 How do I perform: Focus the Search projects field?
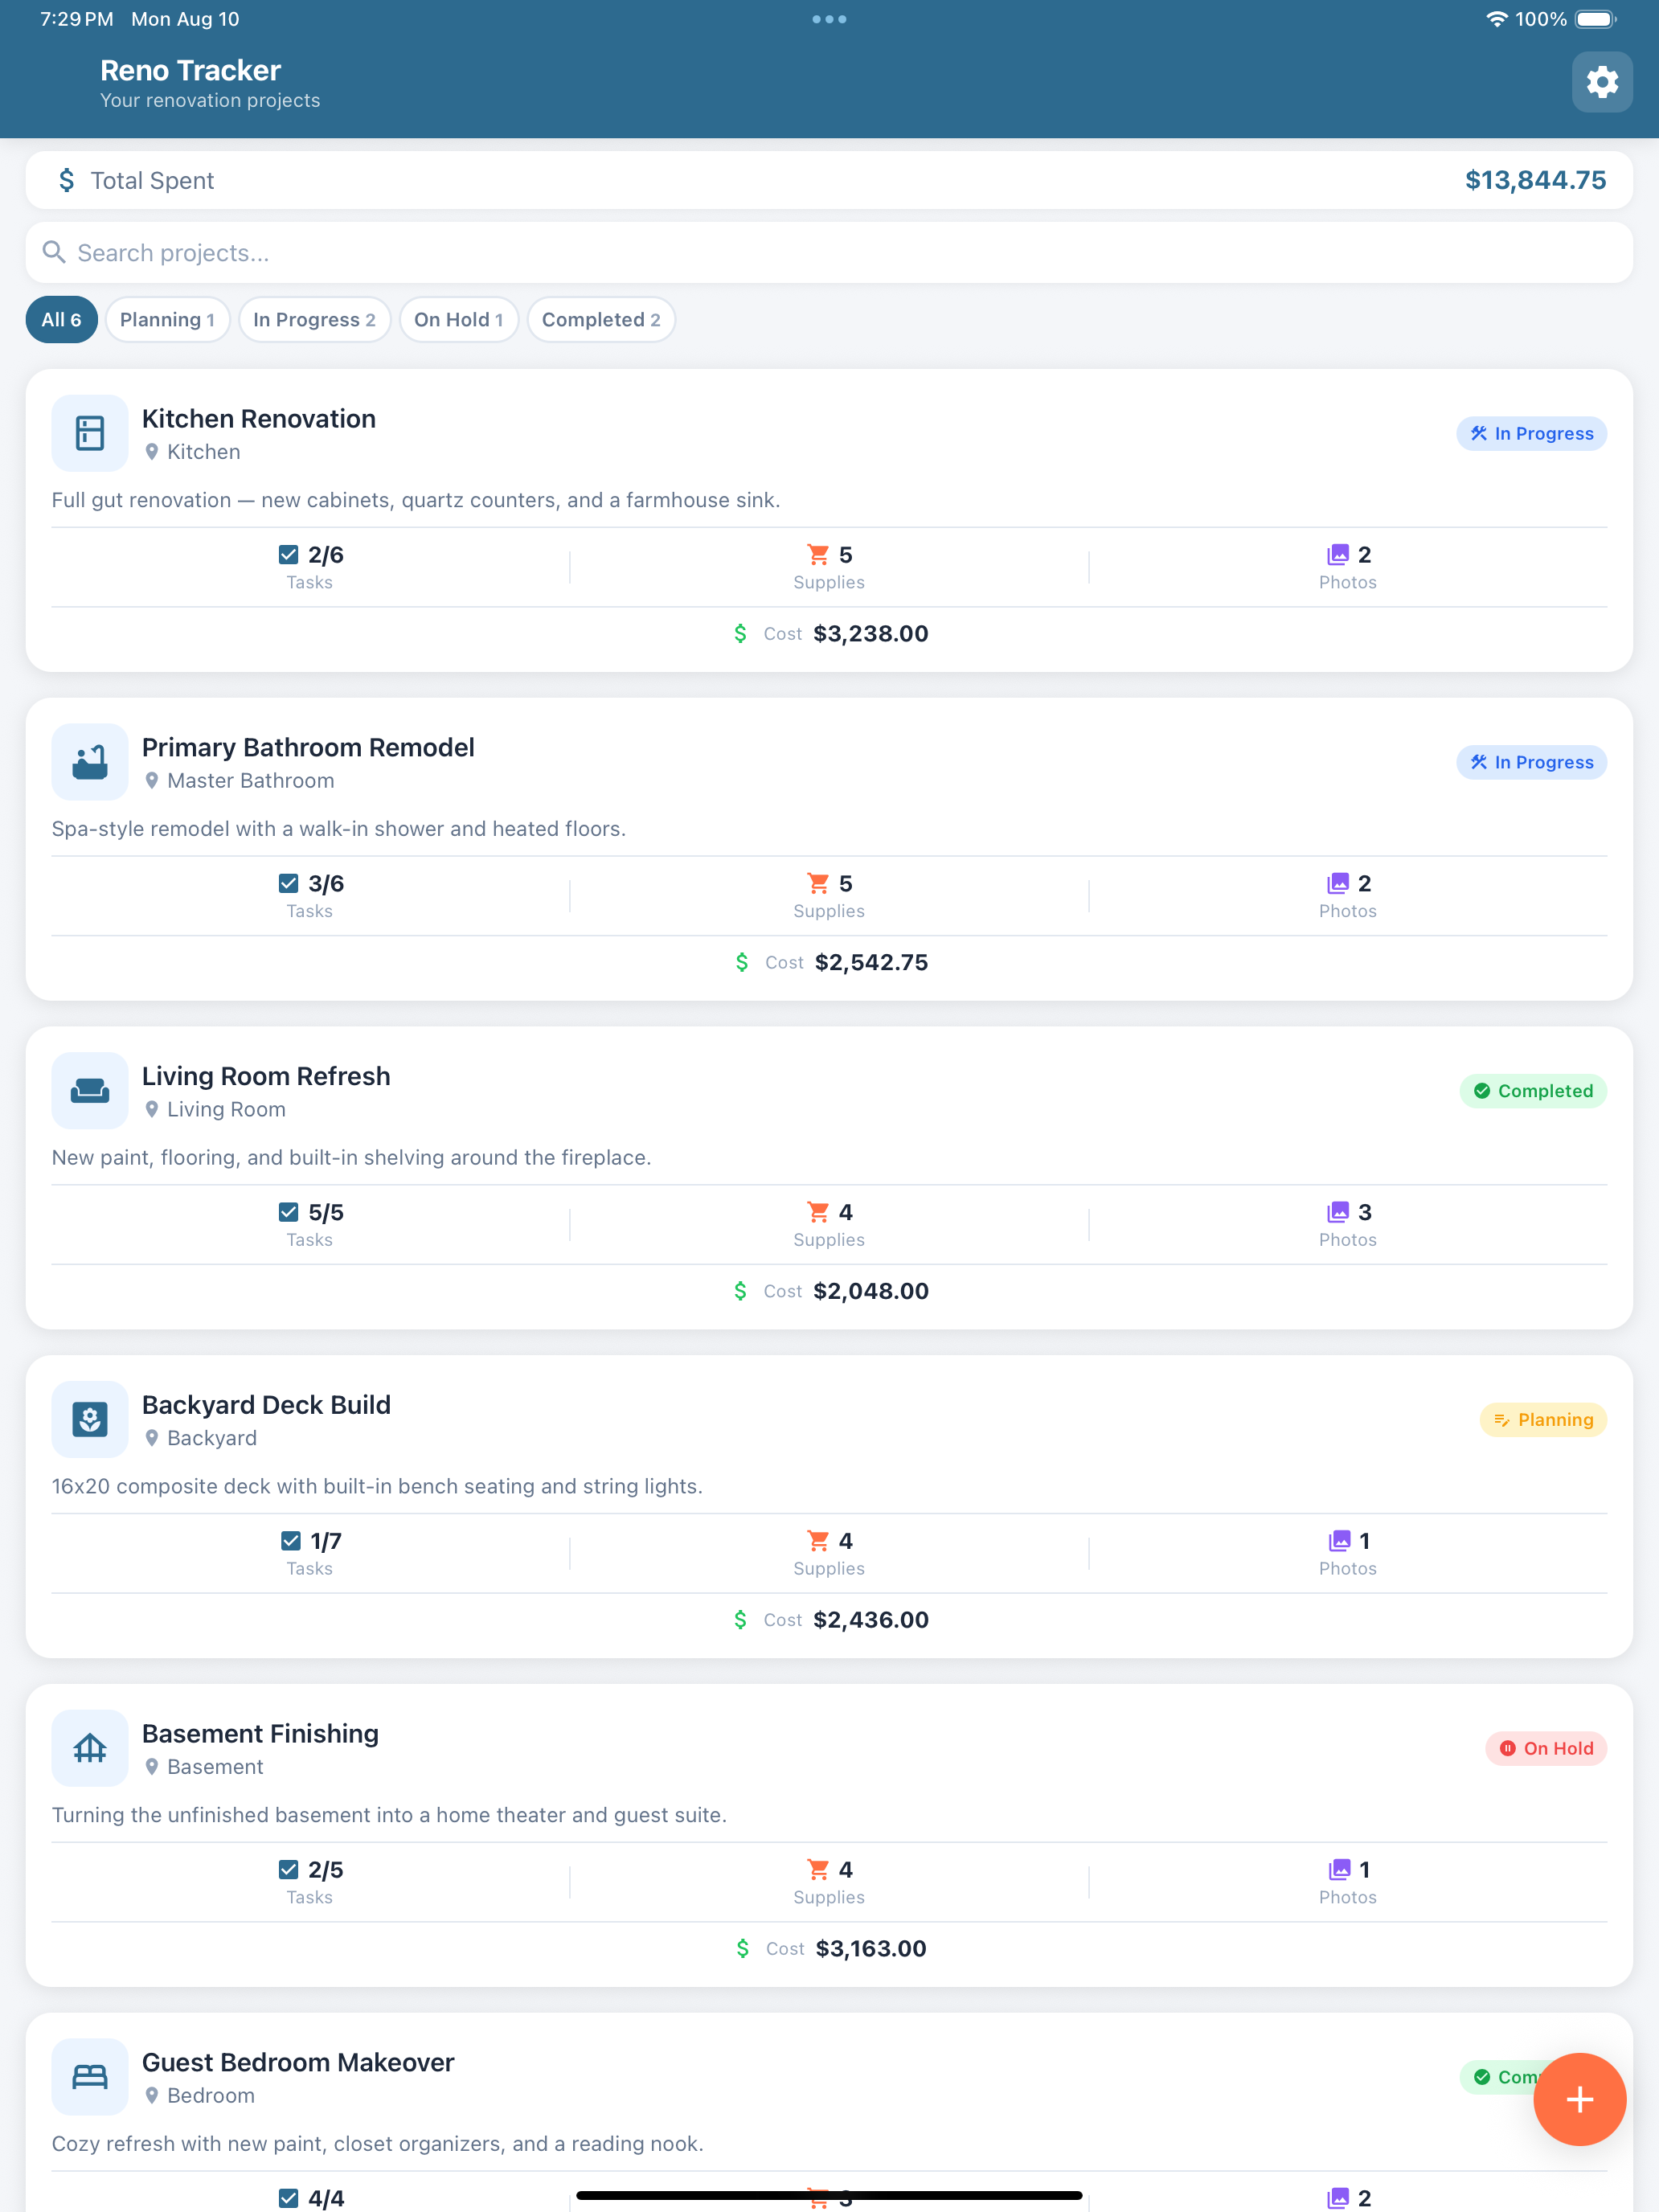tap(829, 252)
